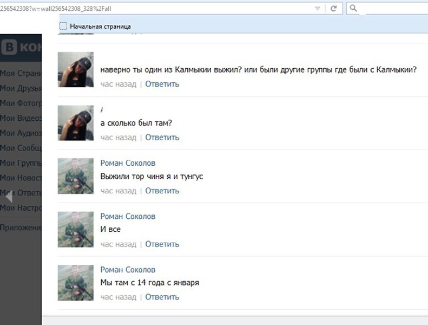The width and height of the screenshot is (428, 325).
Task: Select Приложения in the left sidebar
Action: coord(21,227)
